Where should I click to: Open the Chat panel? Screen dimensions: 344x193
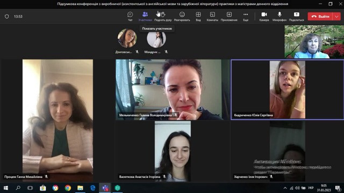point(130,17)
